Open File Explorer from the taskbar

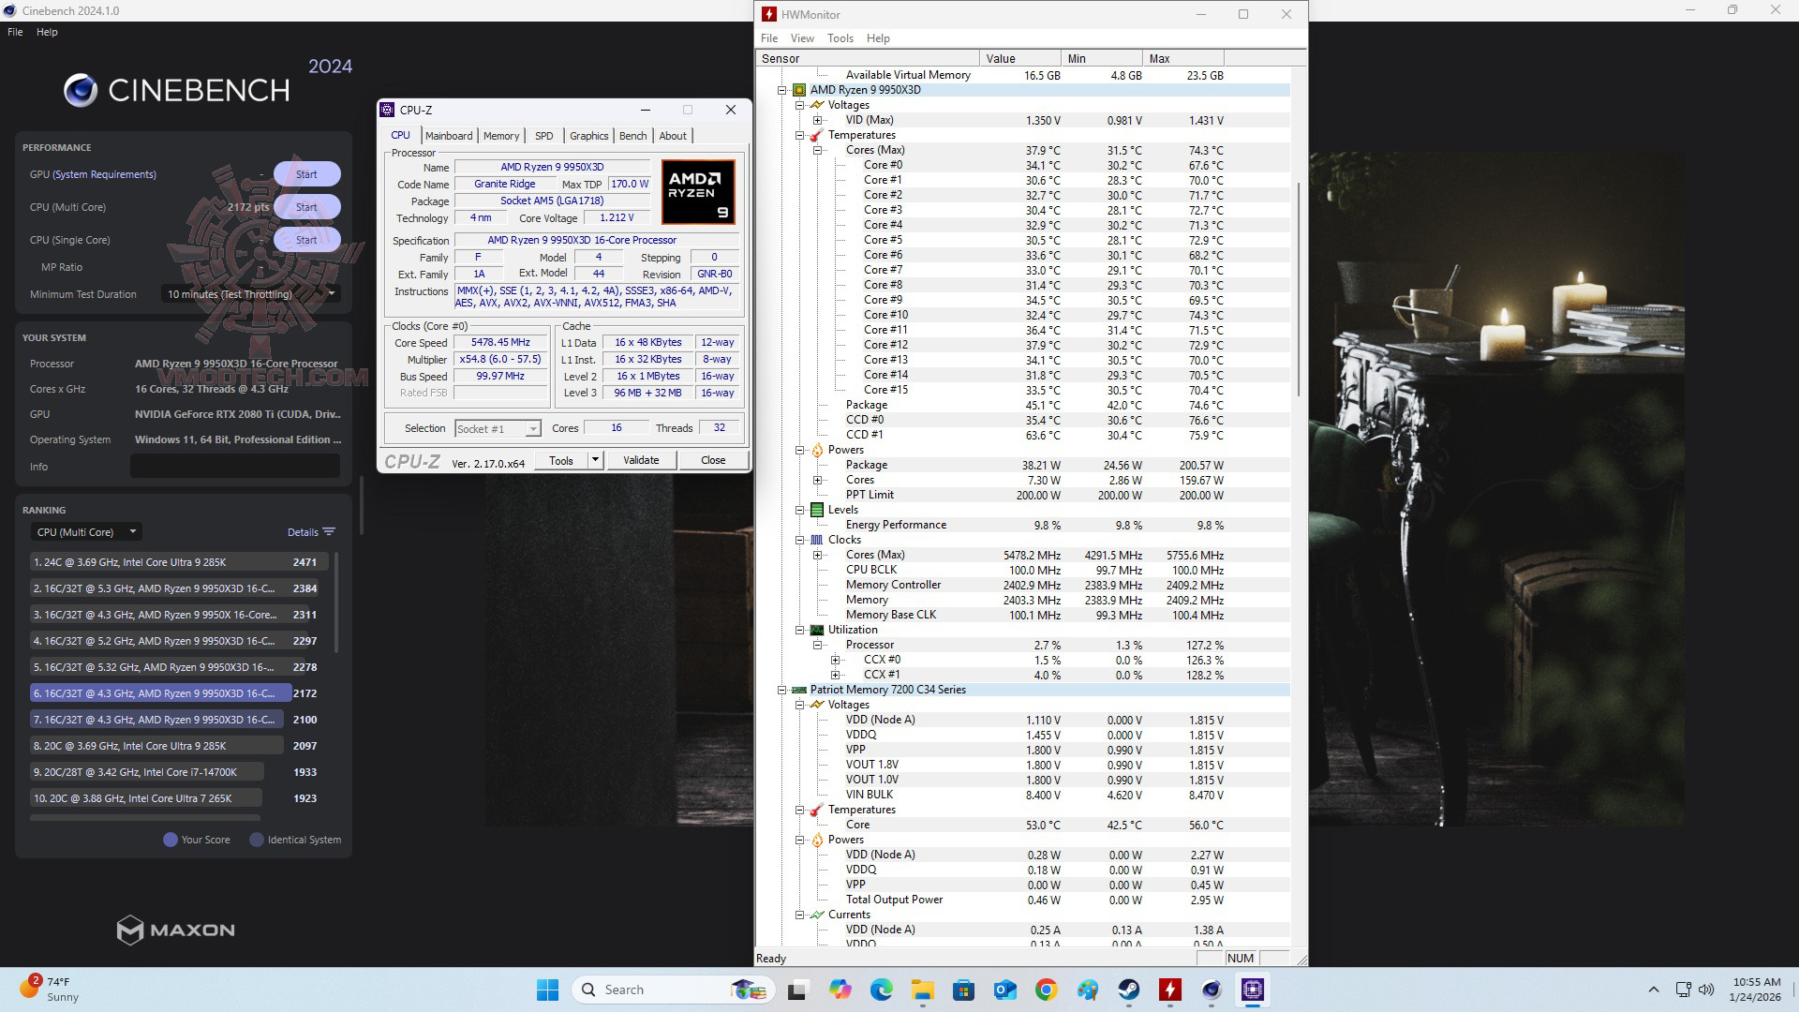click(x=922, y=990)
